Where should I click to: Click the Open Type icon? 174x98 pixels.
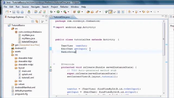point(88,12)
